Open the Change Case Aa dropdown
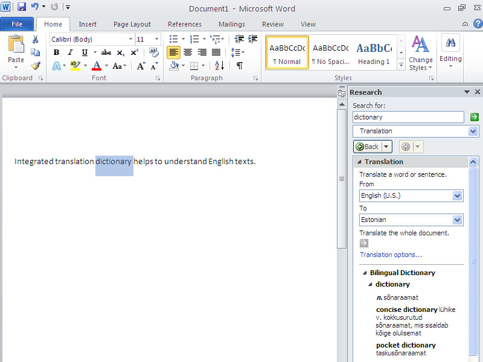Image resolution: width=483 pixels, height=362 pixels. [x=120, y=66]
